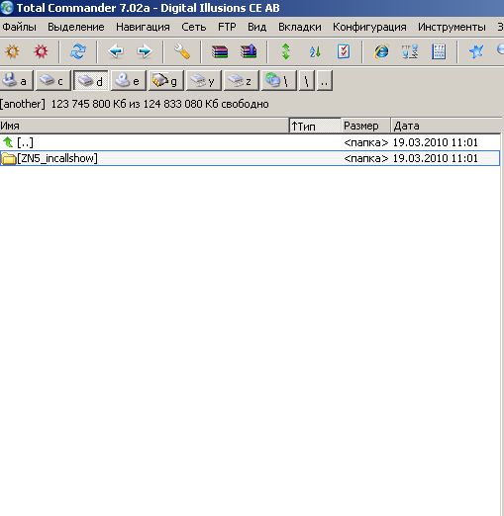The height and width of the screenshot is (516, 504).
Task: Open the Инструменты menu
Action: coord(452,27)
